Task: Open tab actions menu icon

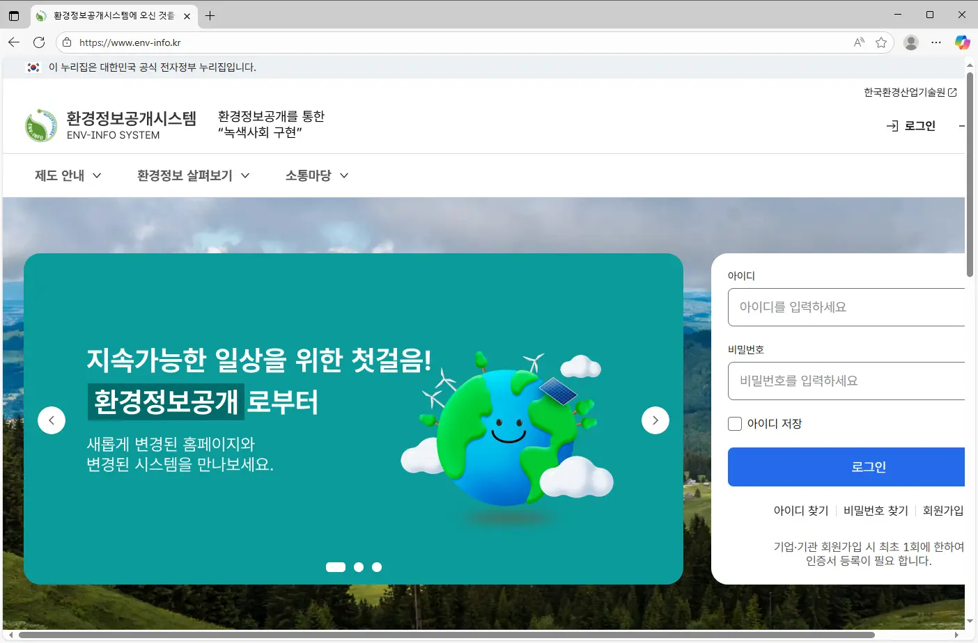Action: (14, 15)
